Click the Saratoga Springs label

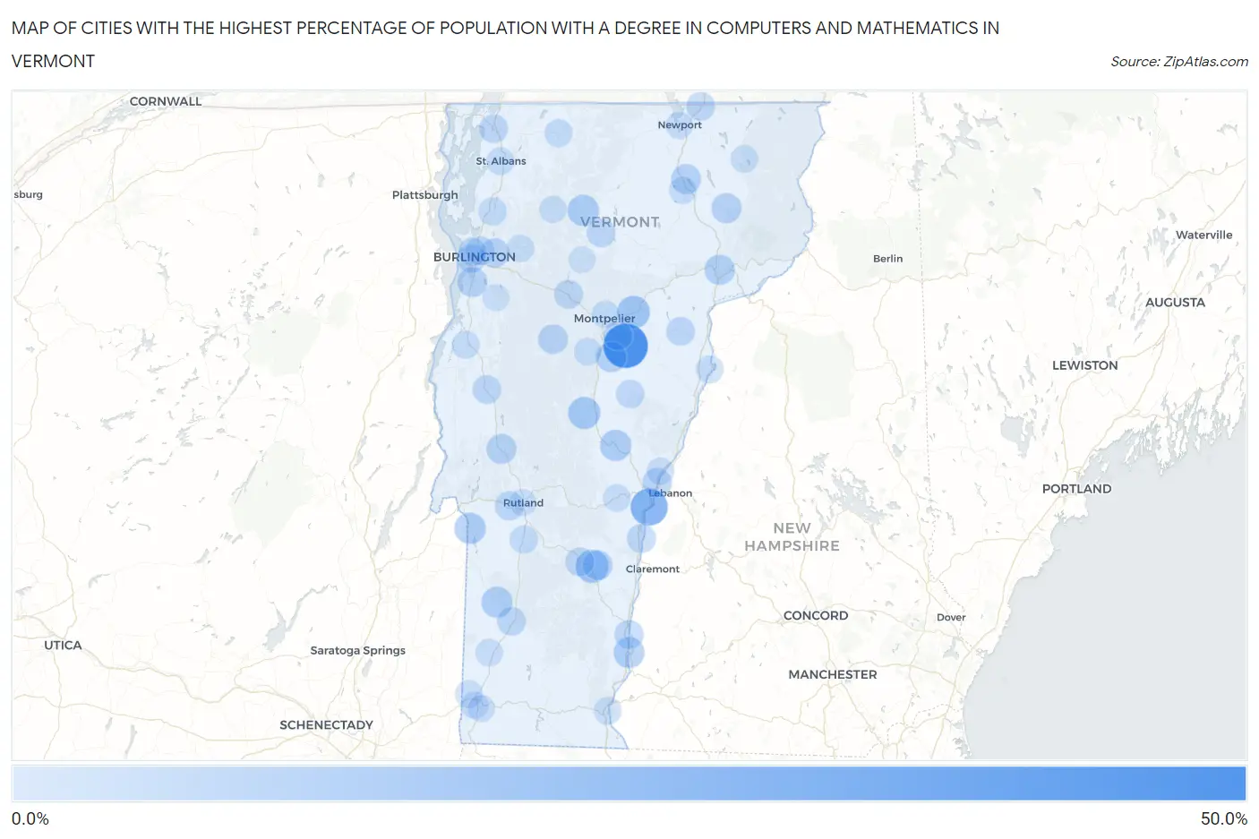(358, 651)
